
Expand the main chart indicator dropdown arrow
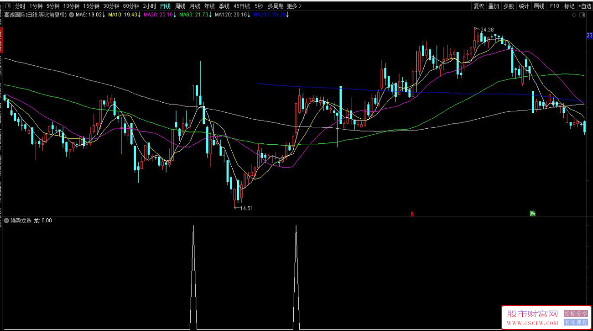72,15
